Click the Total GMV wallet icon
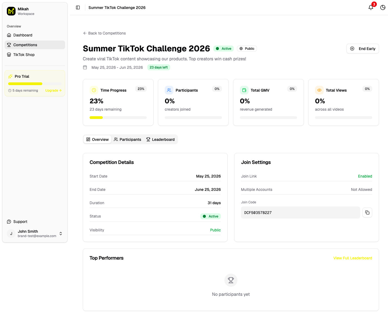The height and width of the screenshot is (326, 388). click(244, 90)
